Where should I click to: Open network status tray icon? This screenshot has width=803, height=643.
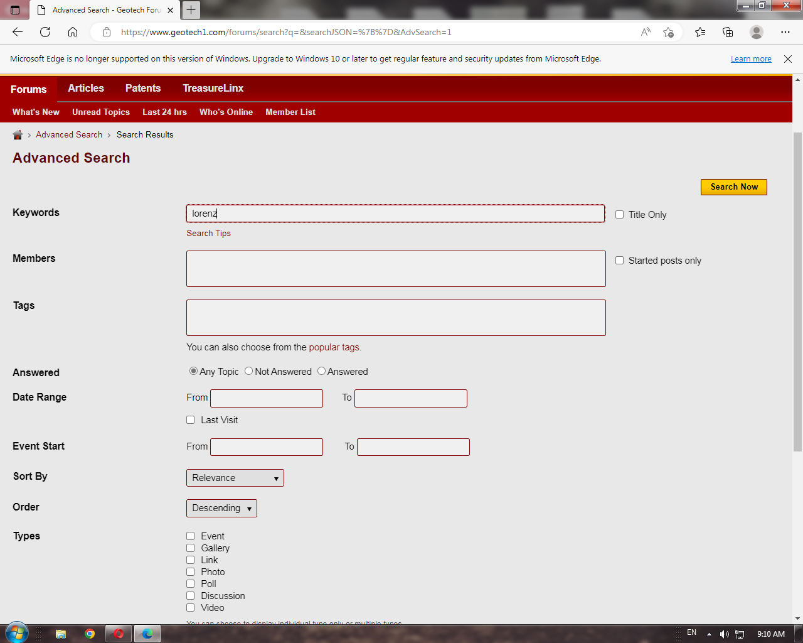click(x=740, y=634)
